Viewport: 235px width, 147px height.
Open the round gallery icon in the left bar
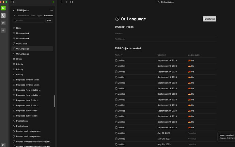click(3, 23)
